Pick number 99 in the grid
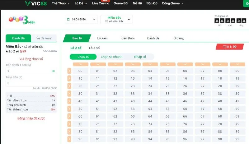 (237, 139)
